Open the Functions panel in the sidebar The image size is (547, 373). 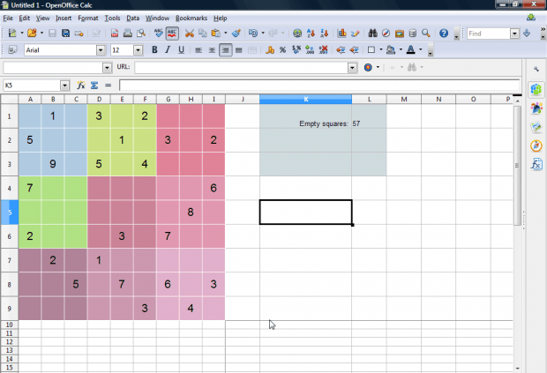(536, 165)
